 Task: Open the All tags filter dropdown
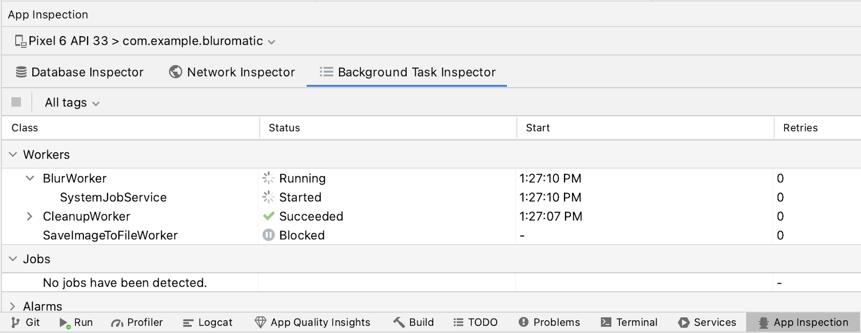(72, 103)
